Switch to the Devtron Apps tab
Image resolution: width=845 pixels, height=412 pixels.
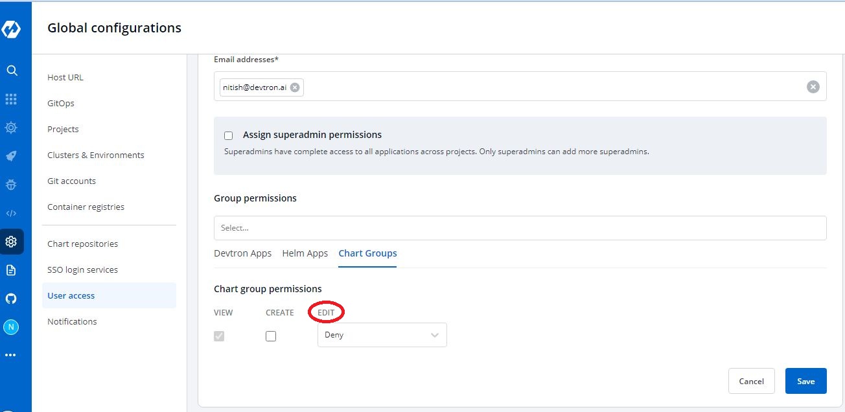[242, 253]
